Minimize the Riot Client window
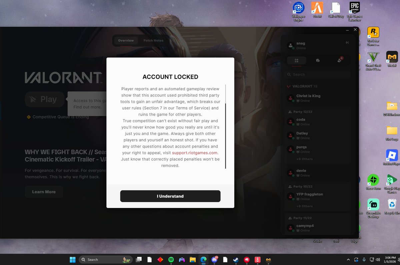This screenshot has width=400, height=265. click(x=348, y=30)
